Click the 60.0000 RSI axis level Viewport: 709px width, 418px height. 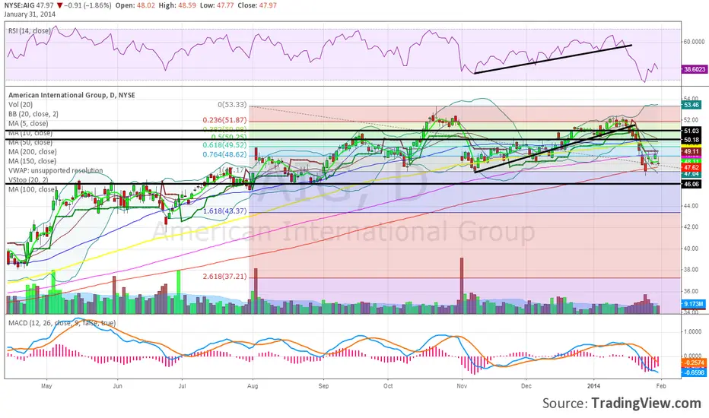point(694,42)
